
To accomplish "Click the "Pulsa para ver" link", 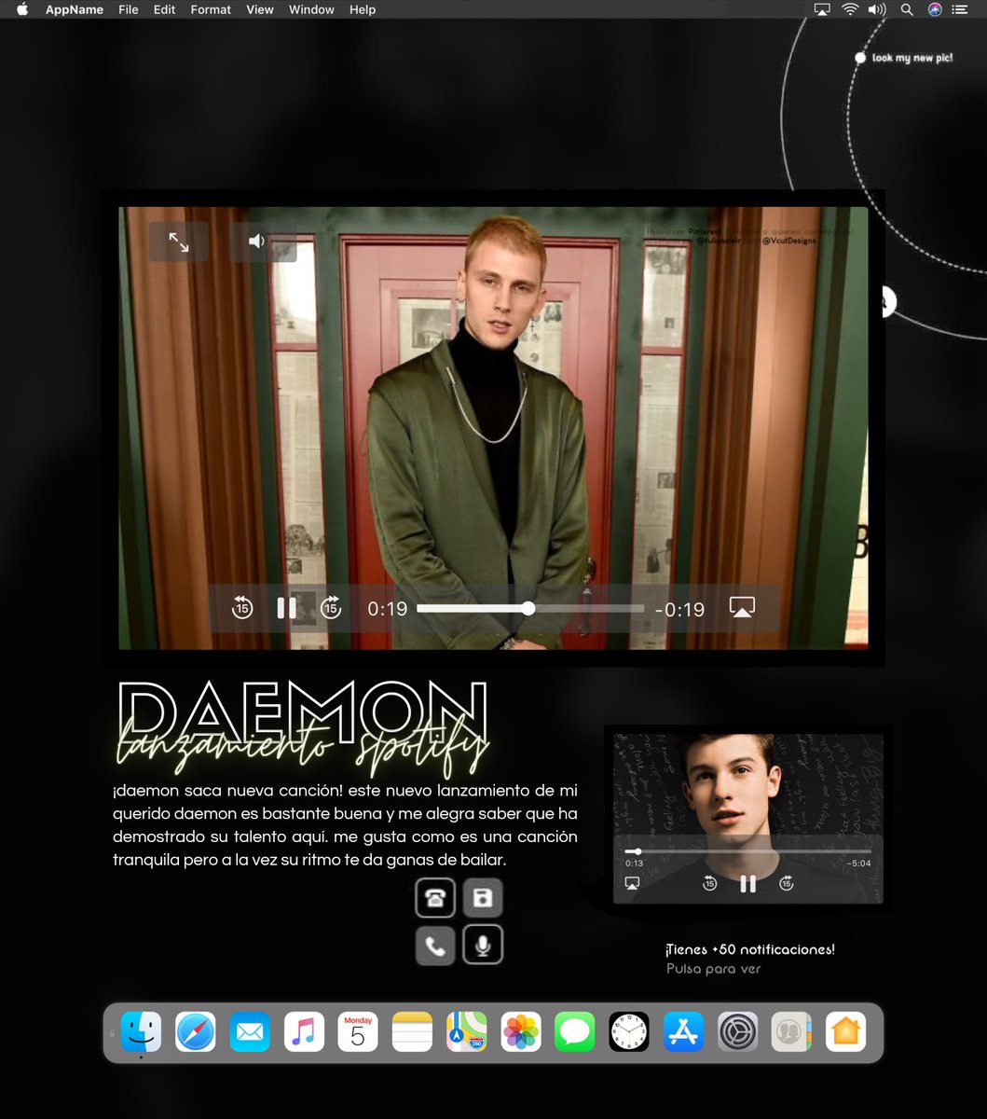I will 714,969.
